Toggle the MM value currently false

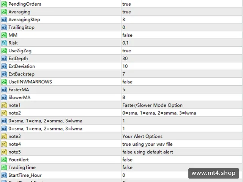tap(181, 35)
